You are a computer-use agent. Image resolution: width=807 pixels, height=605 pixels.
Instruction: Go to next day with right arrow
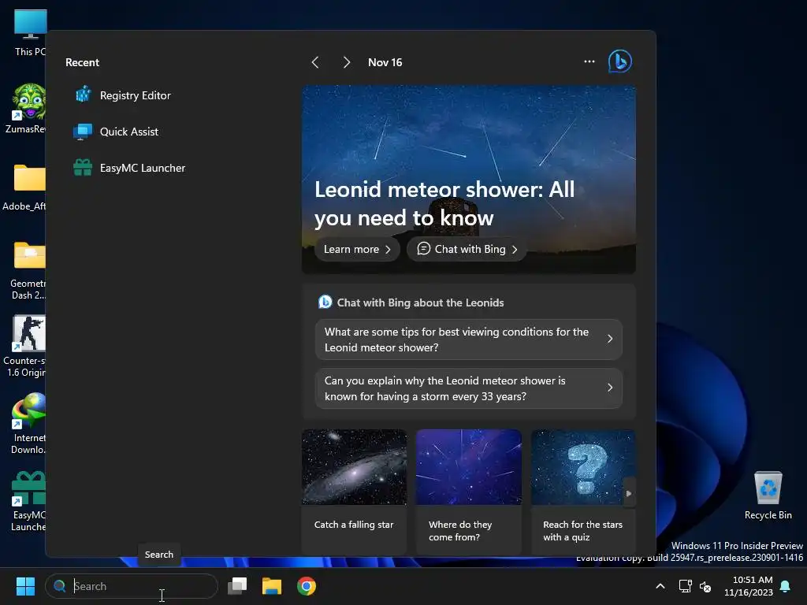tap(347, 62)
